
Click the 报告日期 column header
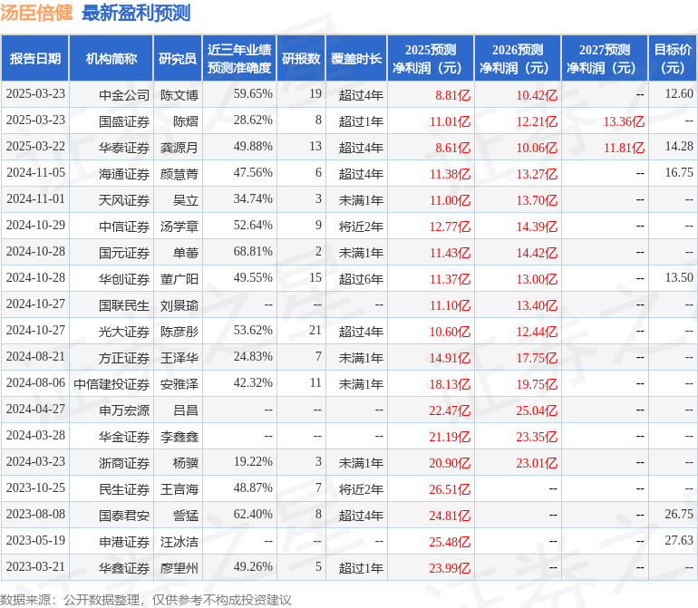click(x=35, y=58)
